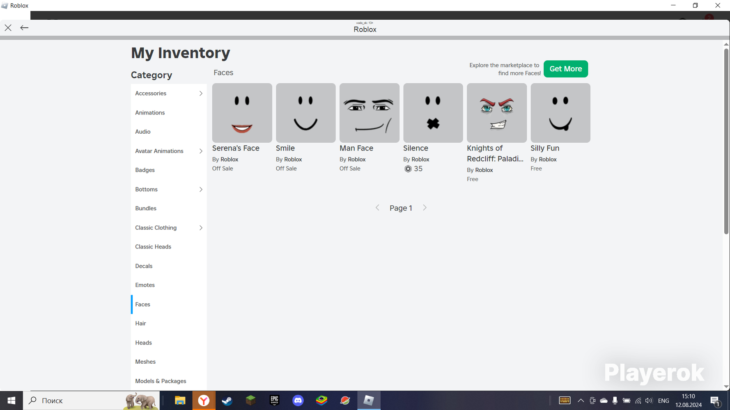Go to the next inventory page arrow
The image size is (730, 410).
pos(425,208)
